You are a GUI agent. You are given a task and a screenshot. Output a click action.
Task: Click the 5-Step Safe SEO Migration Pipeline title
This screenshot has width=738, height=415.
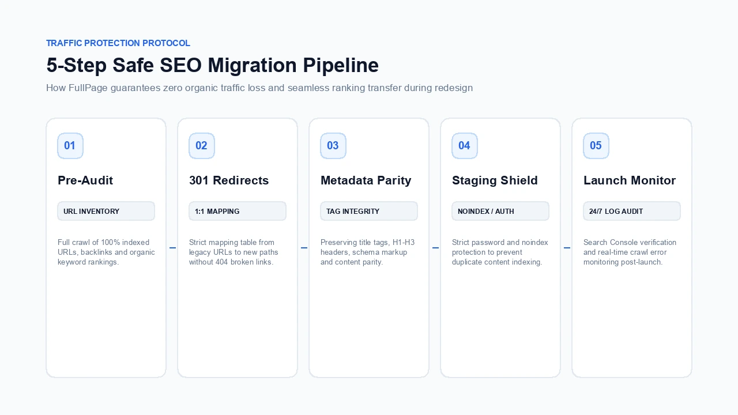[212, 65]
